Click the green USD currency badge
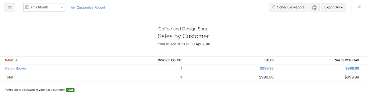The image size is (367, 96). (x=70, y=90)
